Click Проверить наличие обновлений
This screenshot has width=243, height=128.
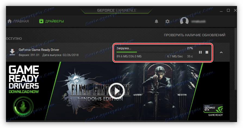pyautogui.click(x=195, y=35)
